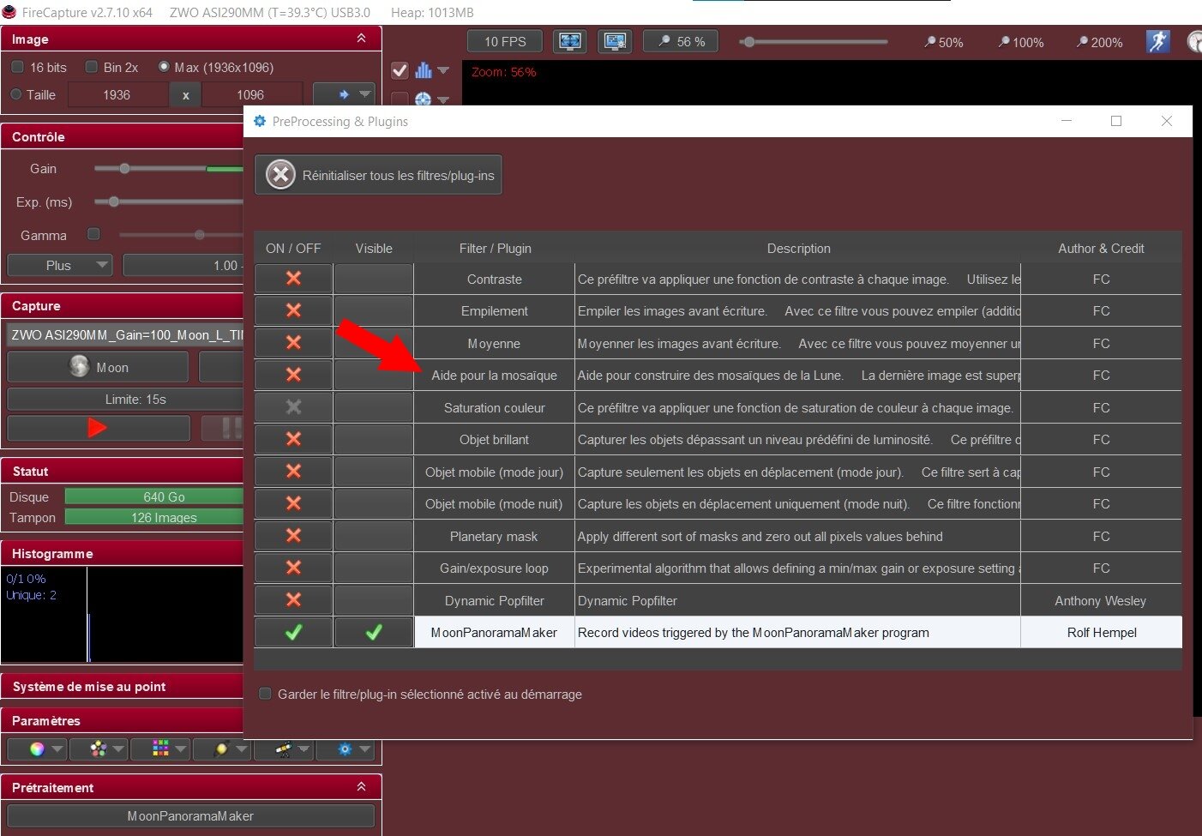Open the planet icon in Paramètres

pos(222,749)
